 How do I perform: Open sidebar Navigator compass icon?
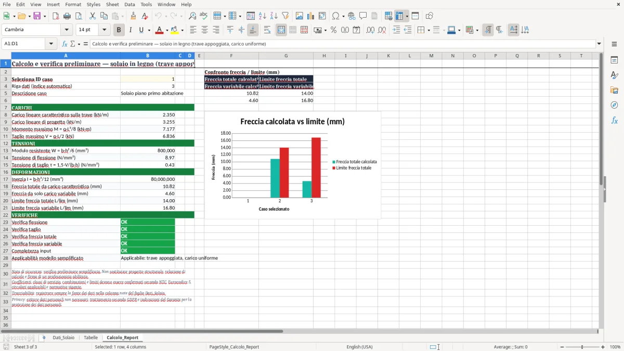(614, 105)
